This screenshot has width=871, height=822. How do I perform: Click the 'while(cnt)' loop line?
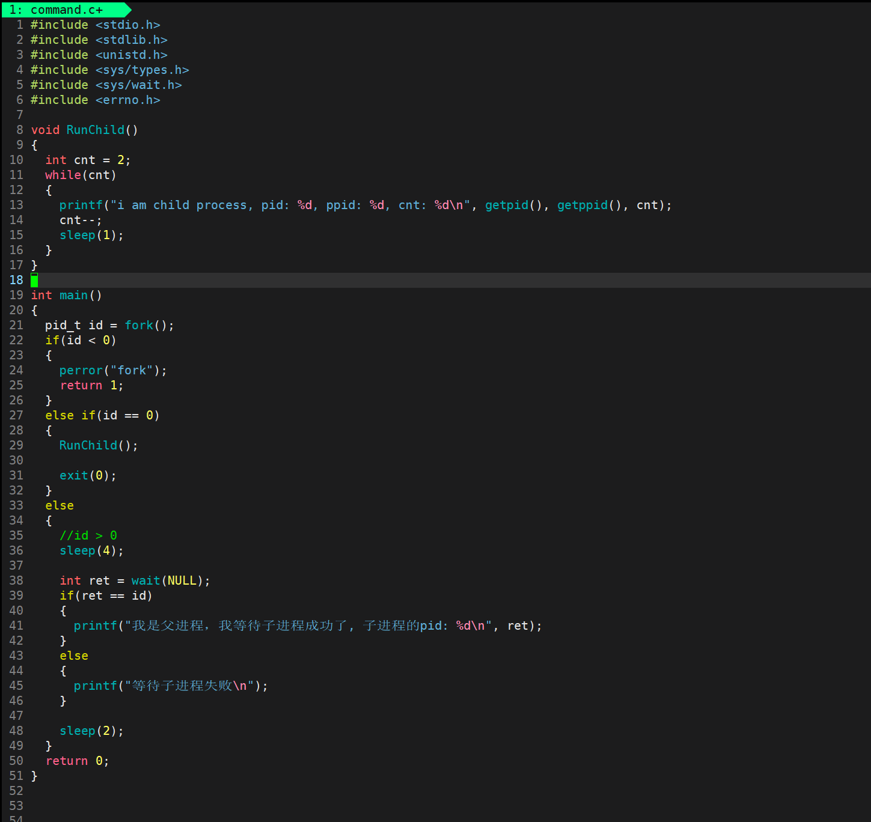[81, 175]
